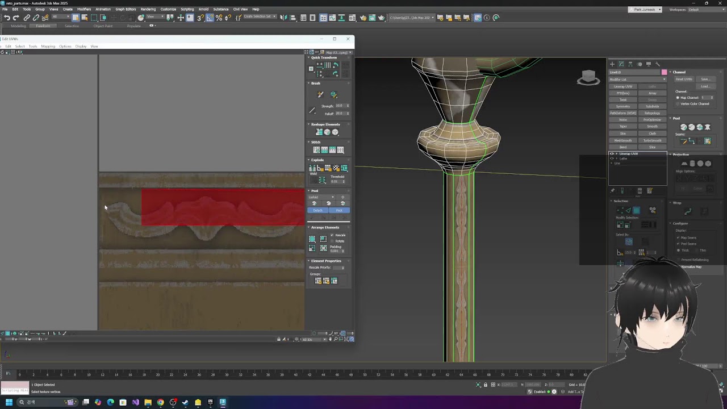Screen dimensions: 727x409
Task: Open the Modify tab in command panel
Action: coord(621,64)
